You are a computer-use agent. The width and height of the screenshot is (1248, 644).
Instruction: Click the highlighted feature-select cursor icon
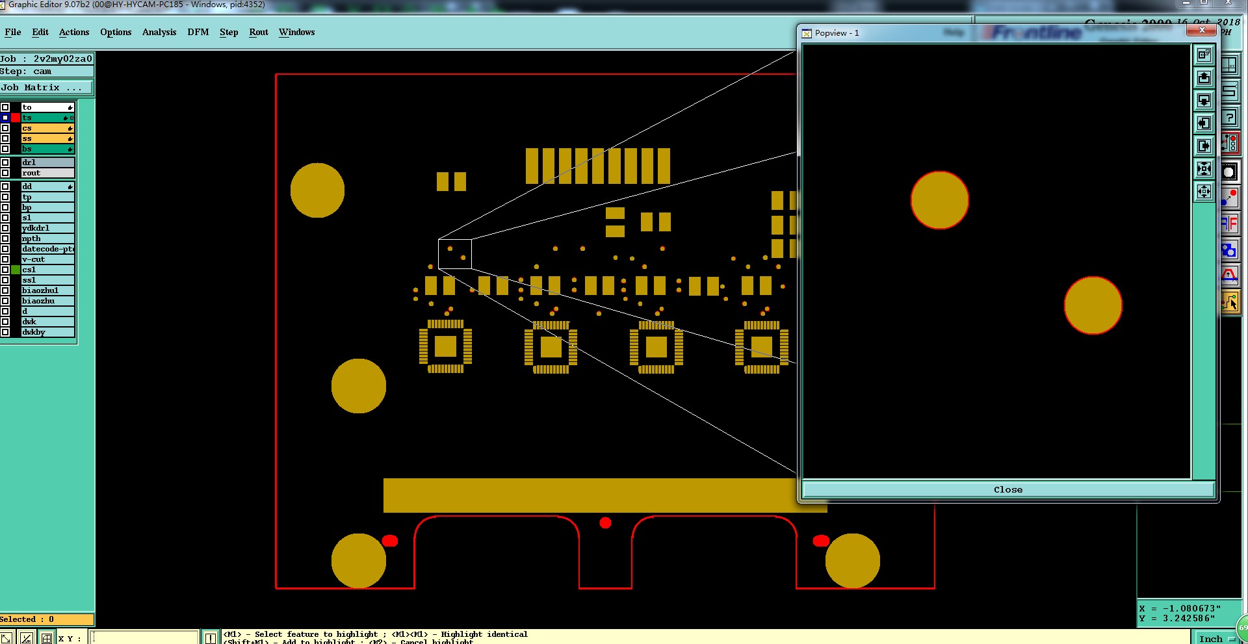tap(1230, 302)
